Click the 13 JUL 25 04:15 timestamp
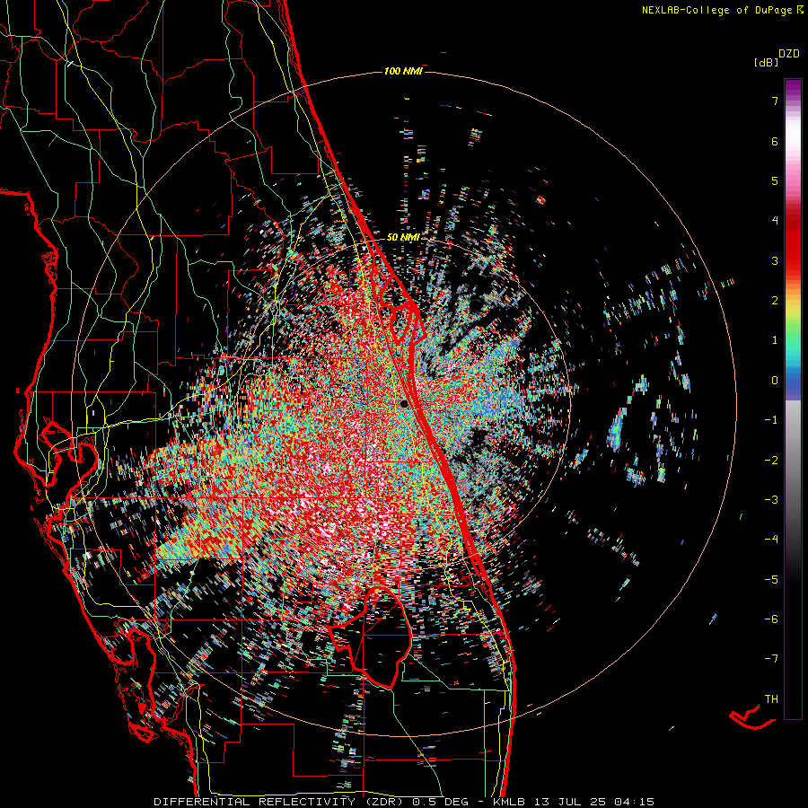 (x=594, y=802)
